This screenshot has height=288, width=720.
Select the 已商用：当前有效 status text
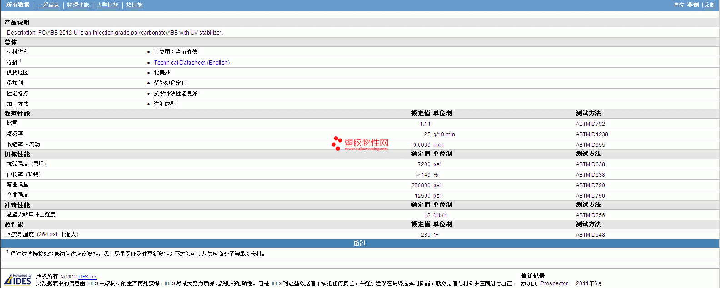pos(175,52)
